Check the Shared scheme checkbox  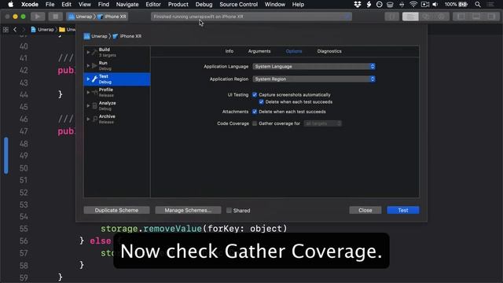[x=229, y=211]
